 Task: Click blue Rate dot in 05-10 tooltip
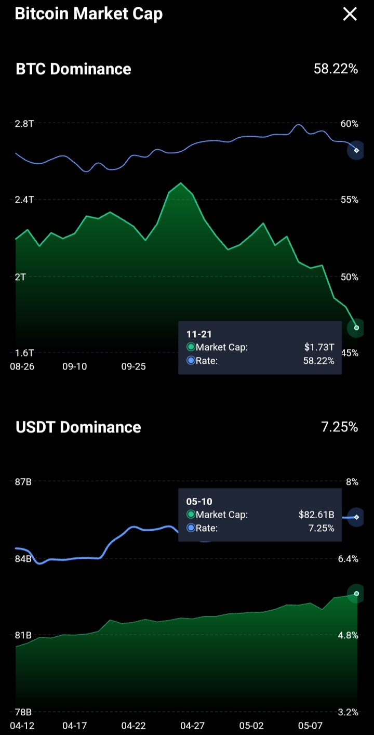(x=191, y=528)
